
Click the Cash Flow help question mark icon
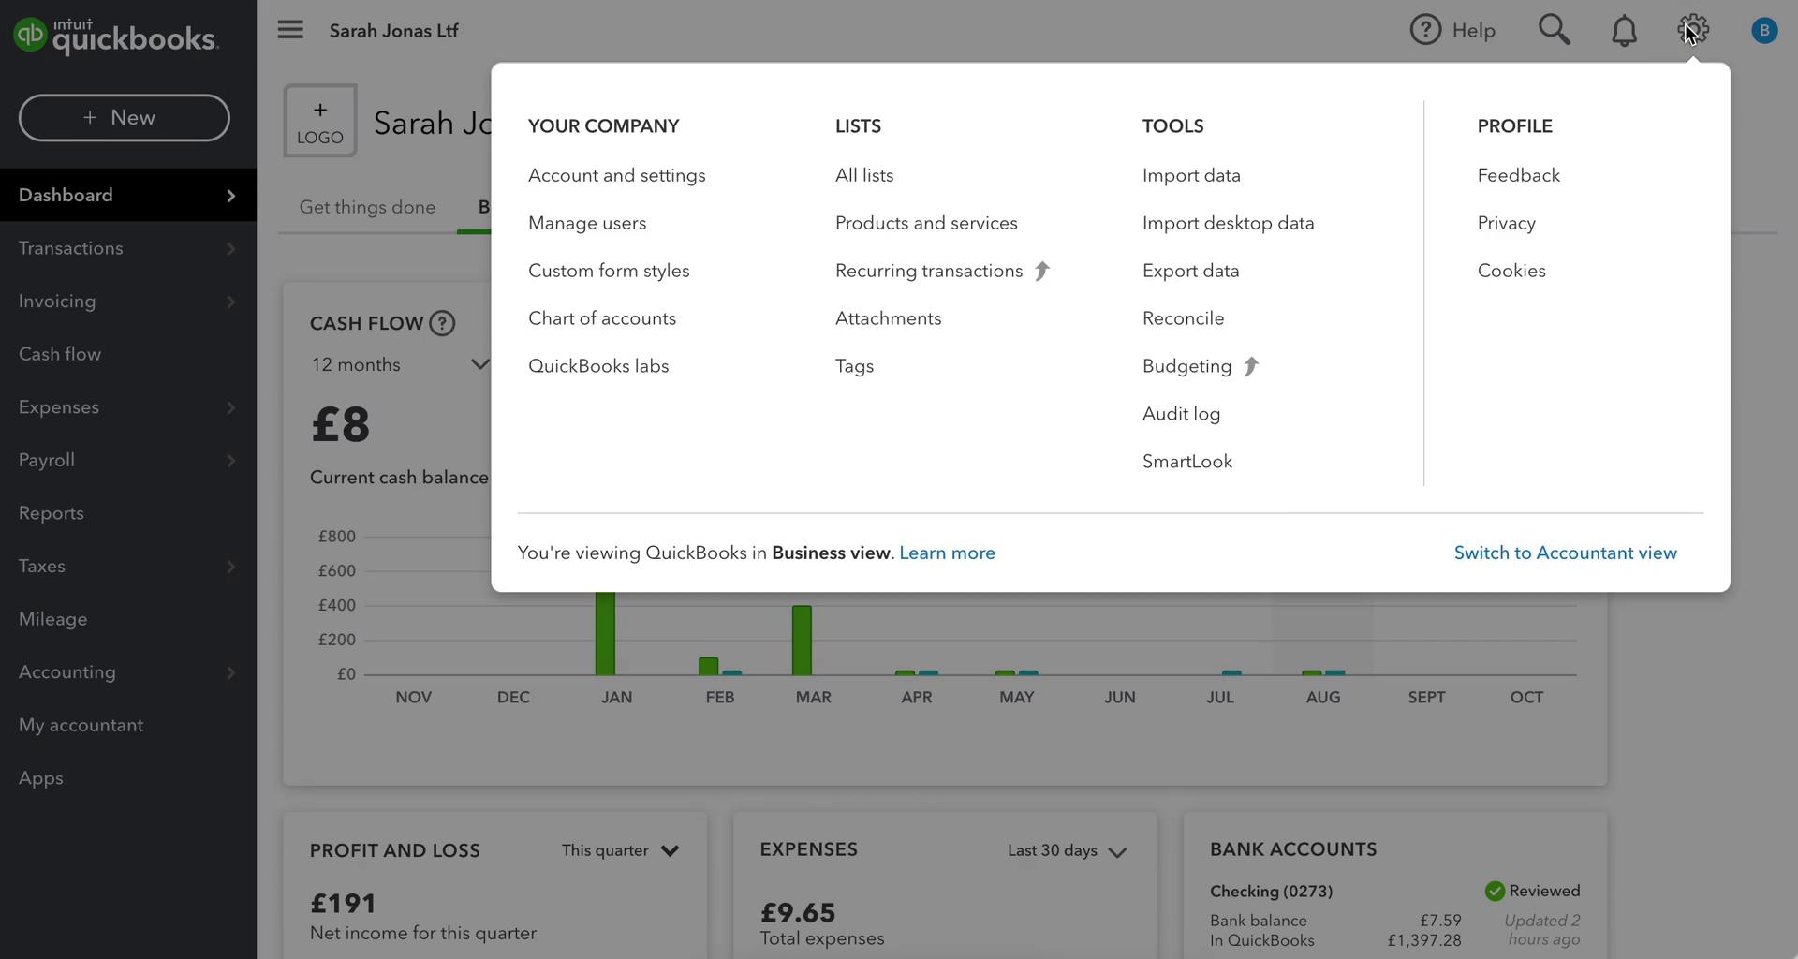pos(442,323)
